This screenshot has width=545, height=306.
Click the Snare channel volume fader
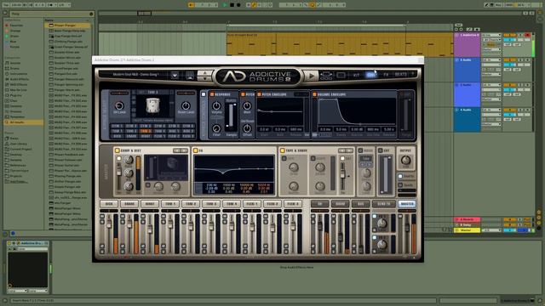(129, 224)
